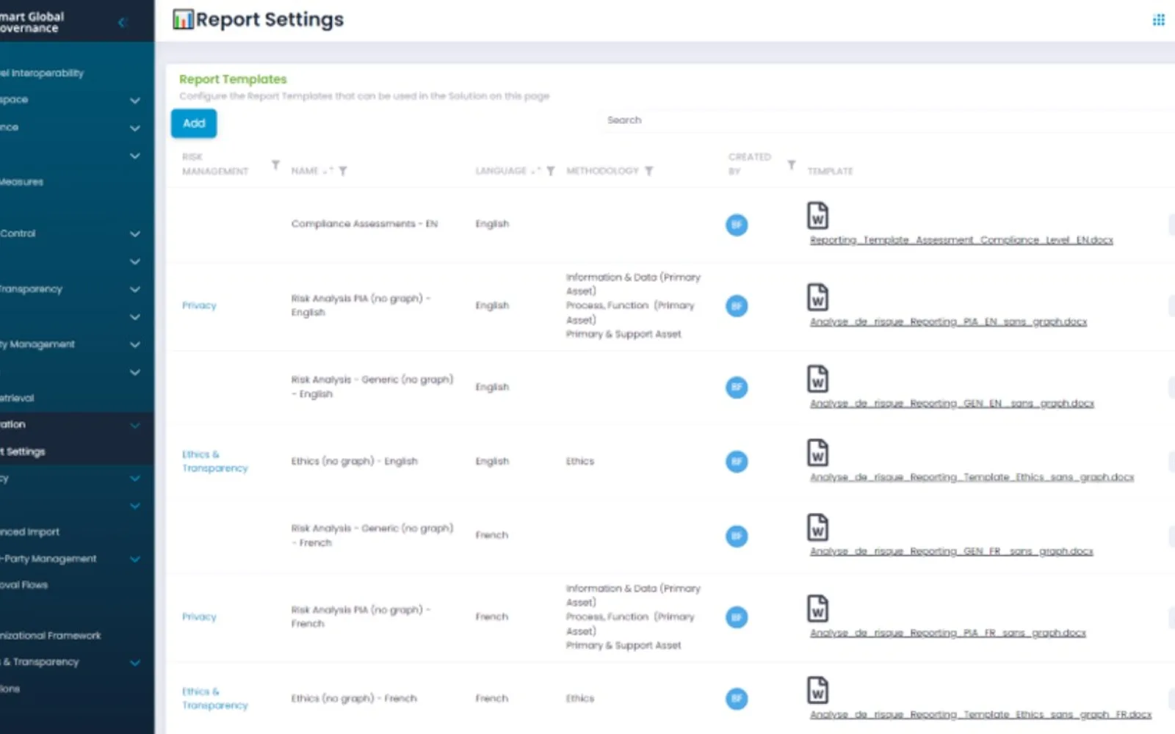Open Analyse_de_risque_Reporting_PIA_EN_sans_graph.docx link
This screenshot has width=1175, height=734.
point(948,321)
